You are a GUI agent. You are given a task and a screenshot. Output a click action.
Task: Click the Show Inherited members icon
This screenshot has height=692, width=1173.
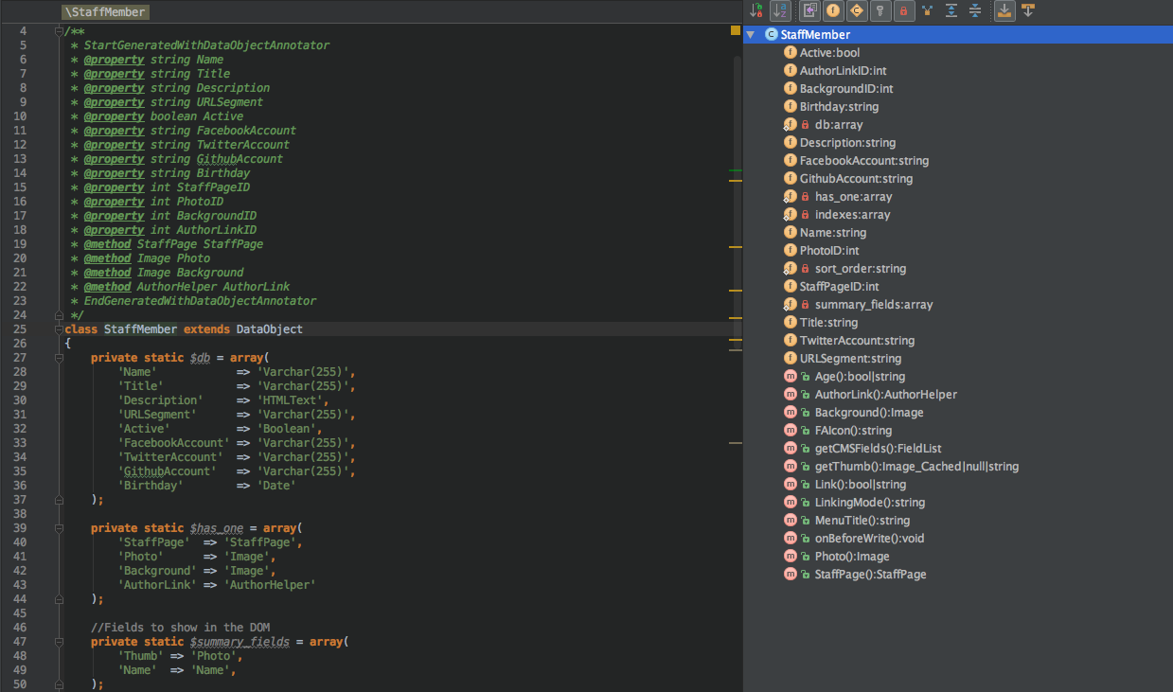(x=809, y=10)
